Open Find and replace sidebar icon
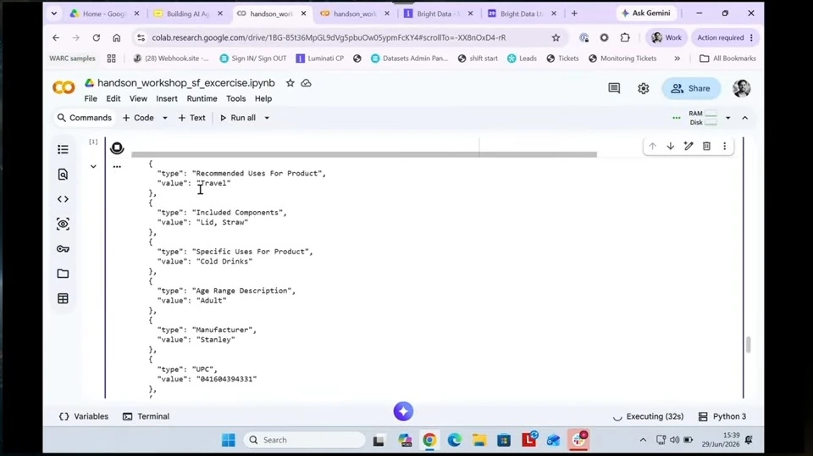Image resolution: width=813 pixels, height=456 pixels. coord(63,175)
